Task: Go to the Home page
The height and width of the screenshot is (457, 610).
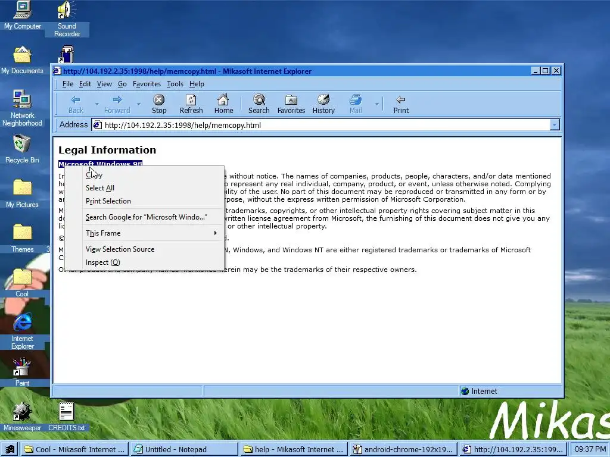Action: pos(223,105)
